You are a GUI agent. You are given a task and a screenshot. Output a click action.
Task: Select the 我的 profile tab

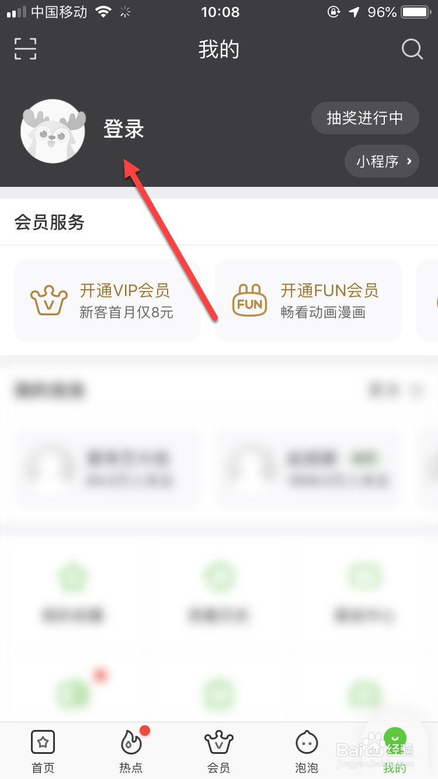coord(395,752)
